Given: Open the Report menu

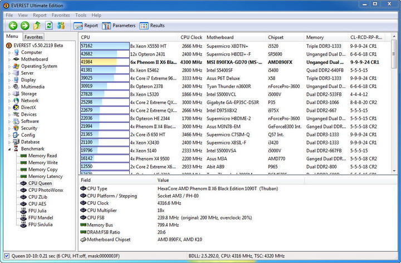Looking at the screenshot, I should [40, 15].
